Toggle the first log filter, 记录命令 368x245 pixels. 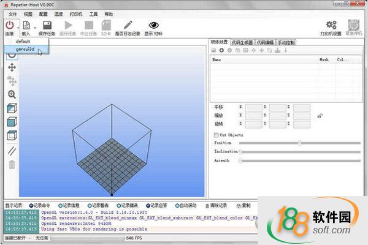pyautogui.click(x=31, y=205)
